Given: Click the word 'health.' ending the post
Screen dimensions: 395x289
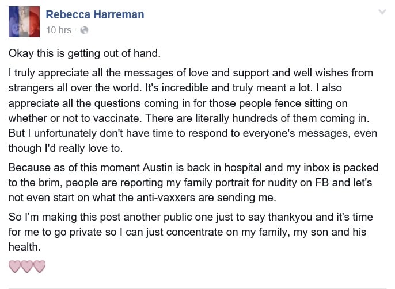Looking at the screenshot, I should [23, 247].
